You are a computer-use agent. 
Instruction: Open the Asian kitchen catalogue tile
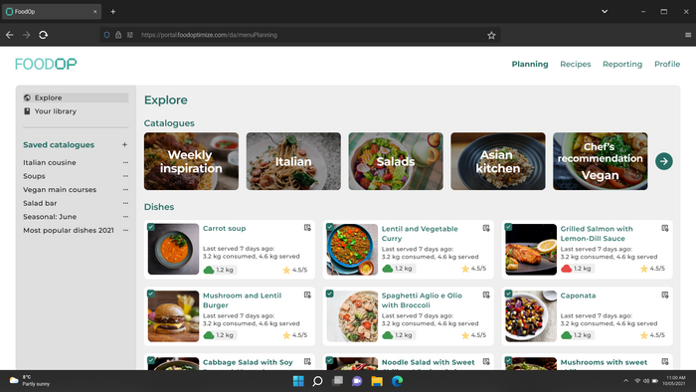coord(498,161)
